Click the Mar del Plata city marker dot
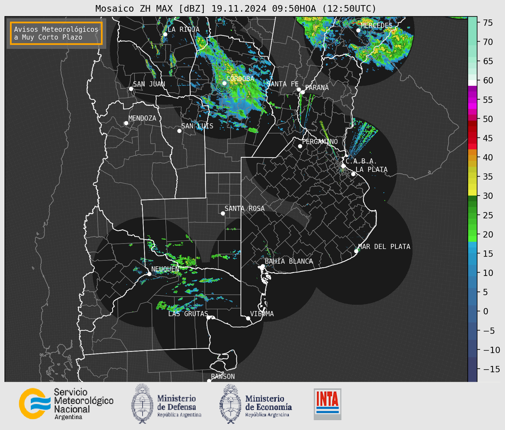Image resolution: width=505 pixels, height=430 pixels. tap(356, 251)
